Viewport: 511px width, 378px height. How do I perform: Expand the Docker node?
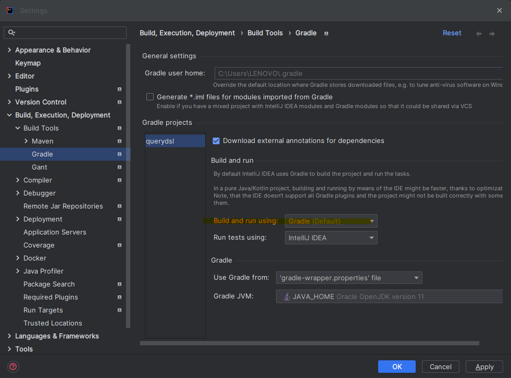pos(18,258)
